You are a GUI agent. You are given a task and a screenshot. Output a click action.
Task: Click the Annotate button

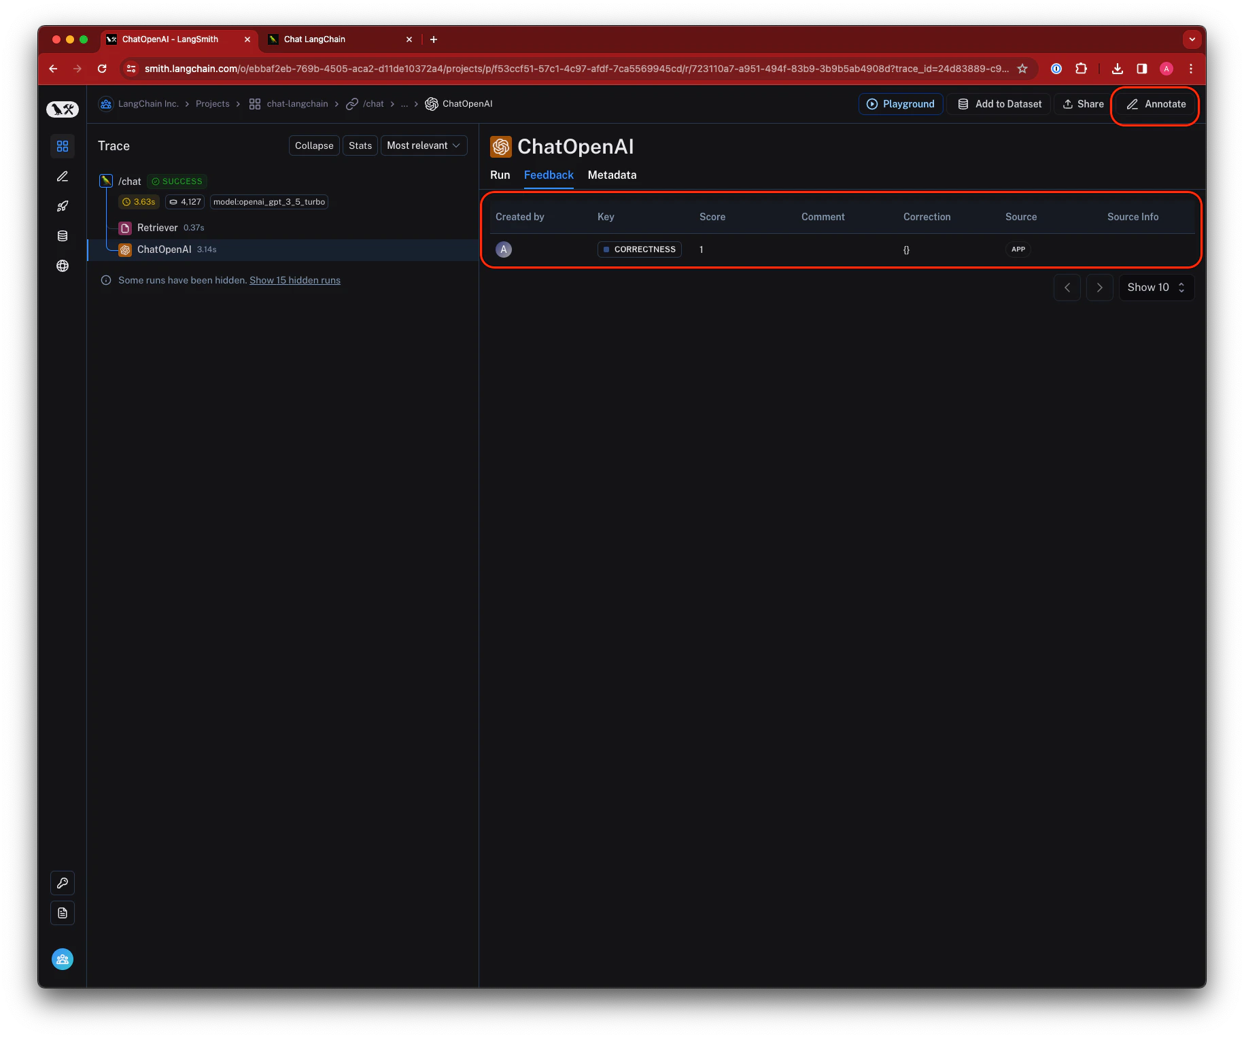click(1156, 104)
